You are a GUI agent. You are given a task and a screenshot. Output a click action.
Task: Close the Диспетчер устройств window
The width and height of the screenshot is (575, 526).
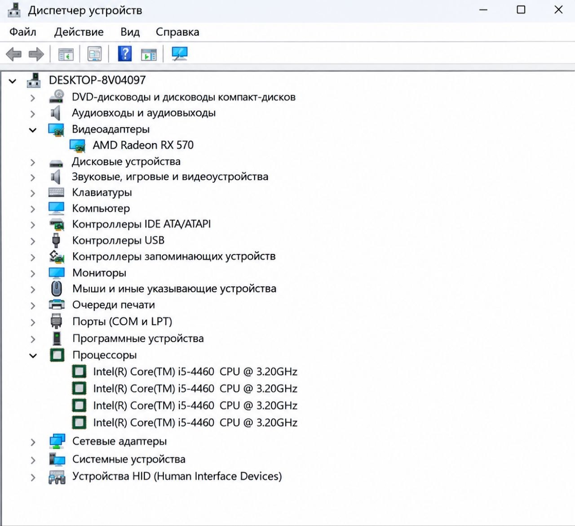558,9
